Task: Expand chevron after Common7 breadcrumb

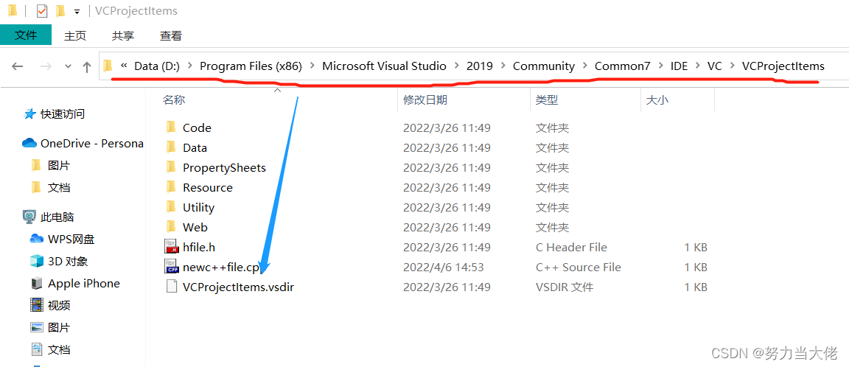Action: [660, 66]
